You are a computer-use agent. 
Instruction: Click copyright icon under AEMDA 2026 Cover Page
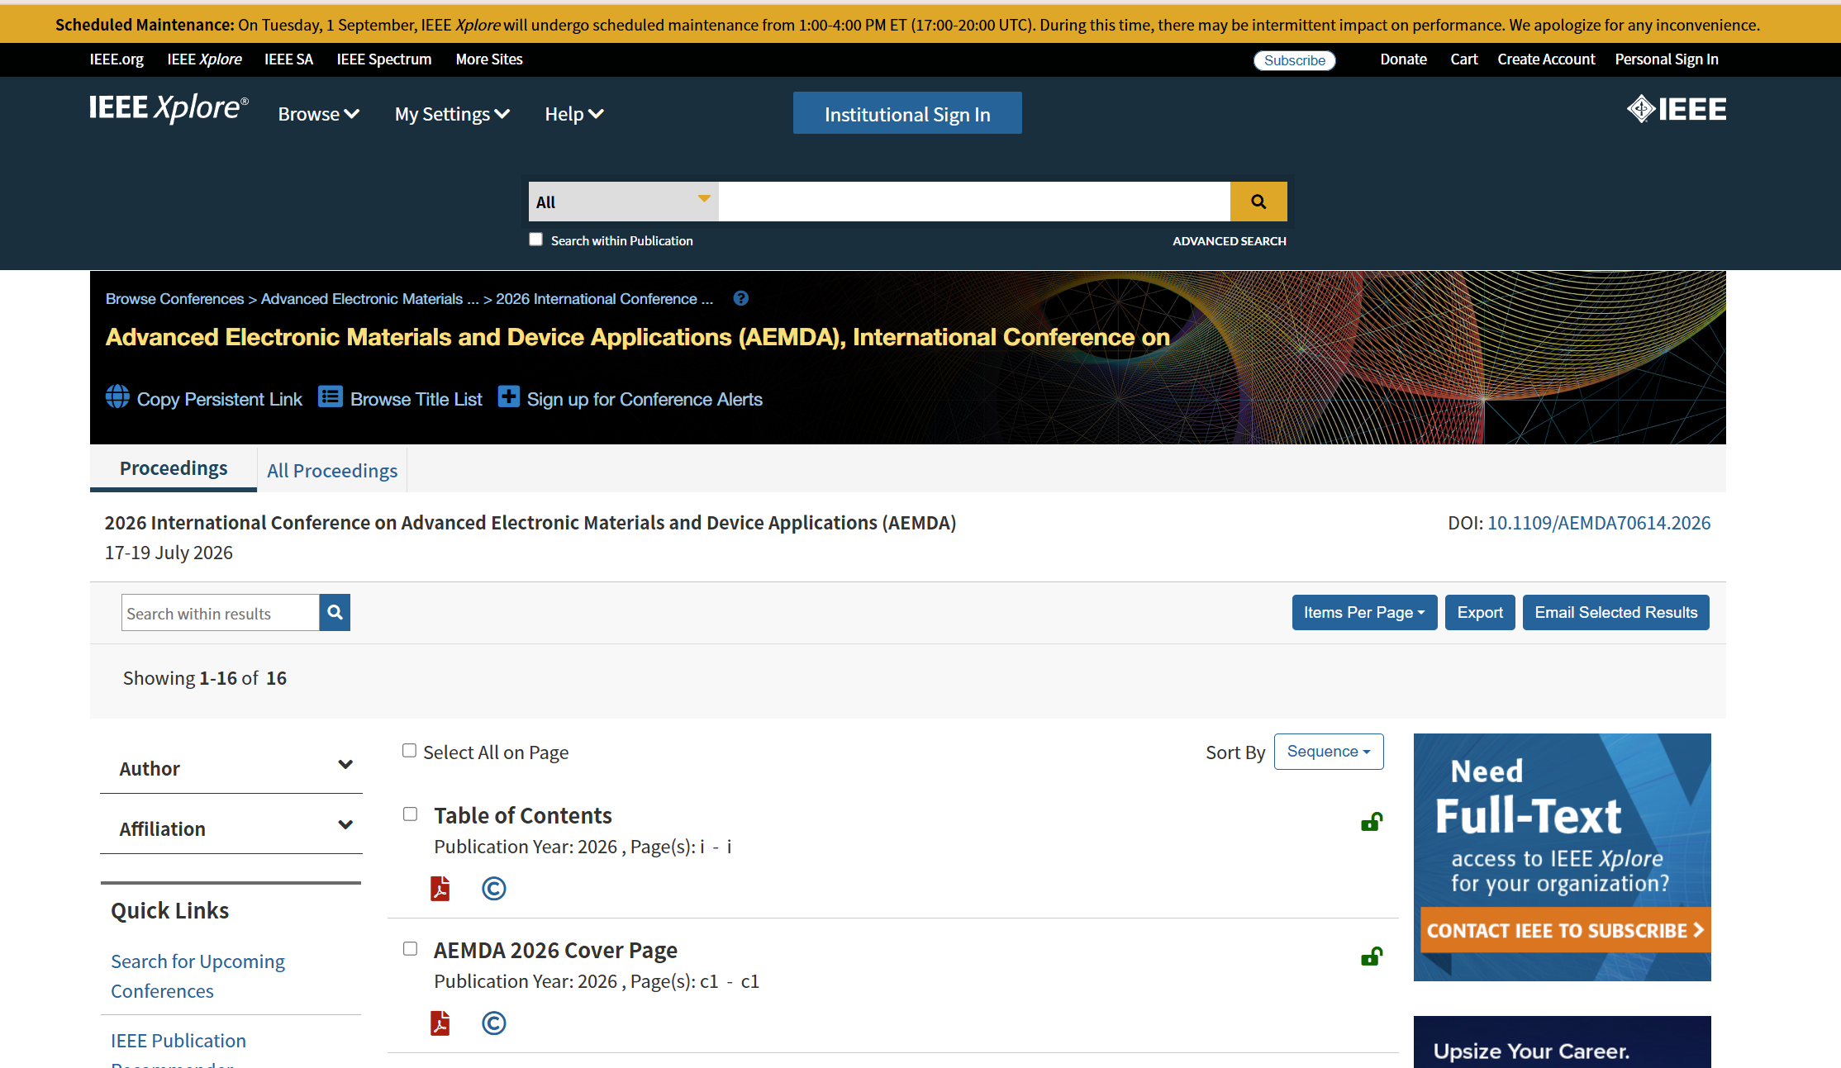[494, 1023]
